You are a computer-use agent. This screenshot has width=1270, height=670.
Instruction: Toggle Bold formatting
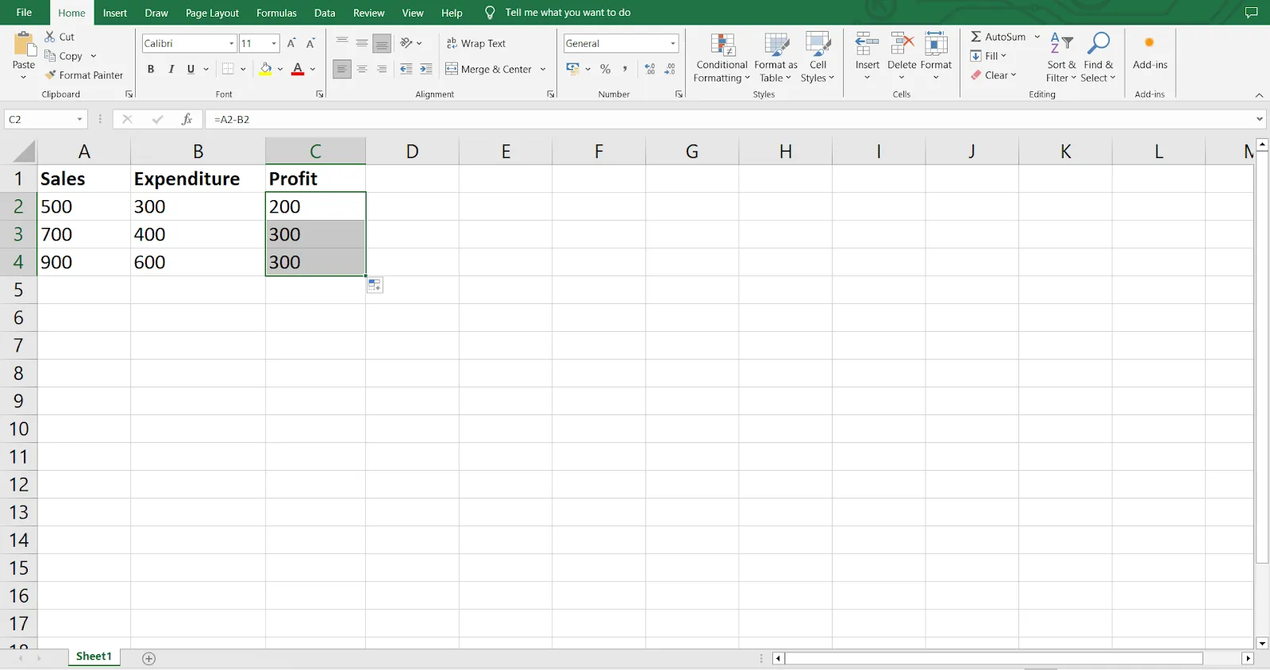(151, 69)
